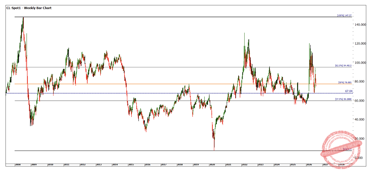
Task: Click the 2025 year label on time axis
Action: 293,164
